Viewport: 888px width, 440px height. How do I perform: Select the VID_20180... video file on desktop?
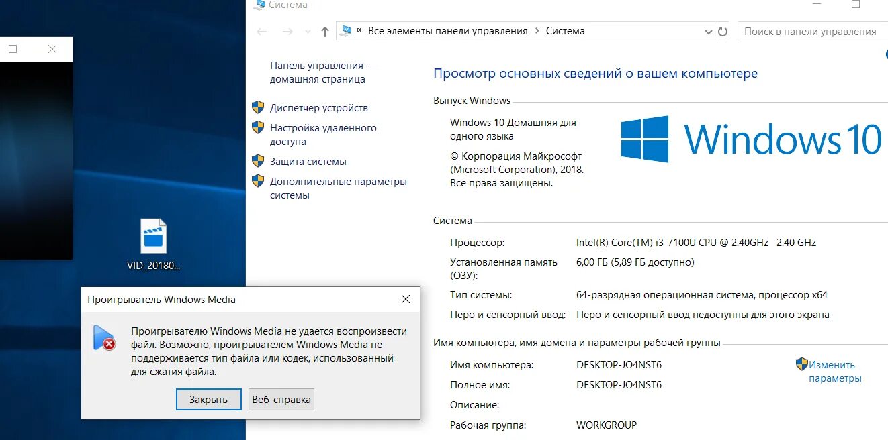tap(154, 245)
